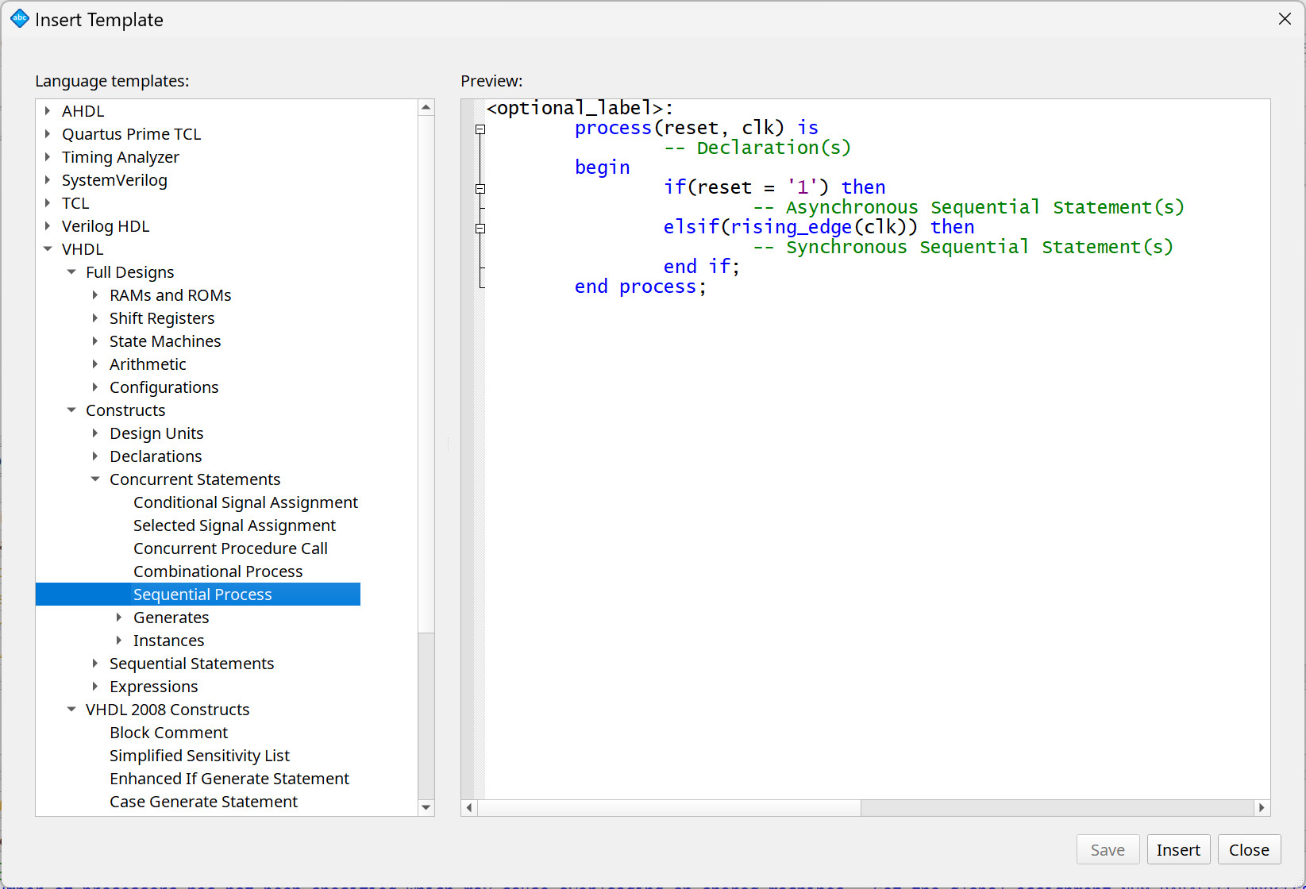Click the preview horizontal scrollbar thumb

(668, 807)
